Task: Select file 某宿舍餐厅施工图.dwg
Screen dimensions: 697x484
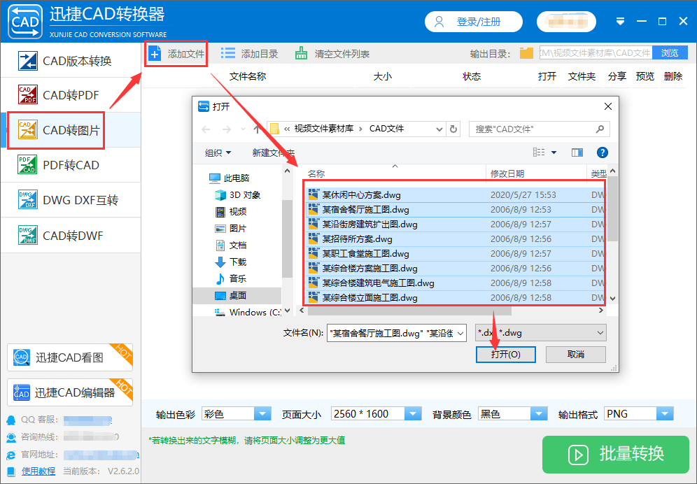Action: (x=455, y=209)
